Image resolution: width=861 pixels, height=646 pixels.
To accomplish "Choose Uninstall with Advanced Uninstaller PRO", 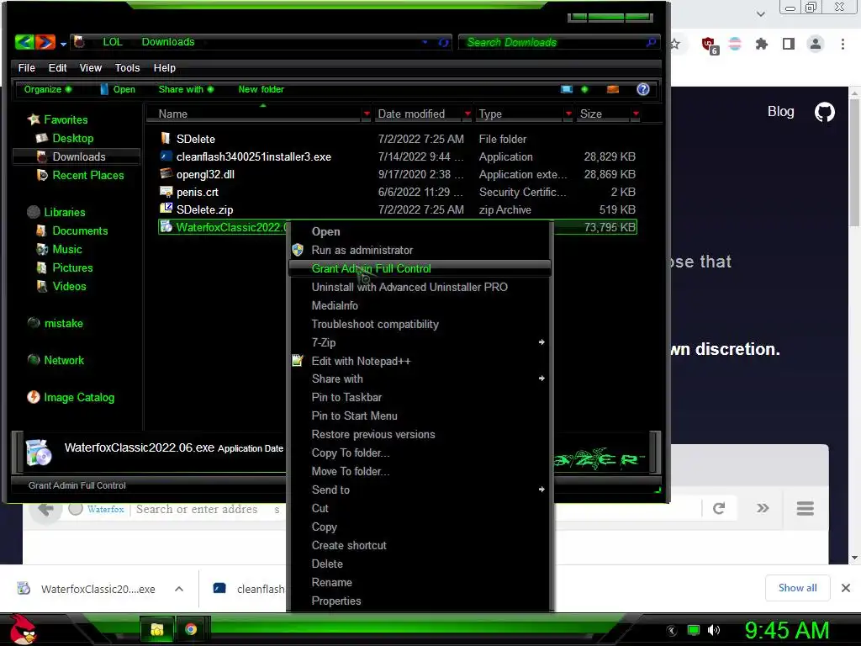I will tap(420, 287).
